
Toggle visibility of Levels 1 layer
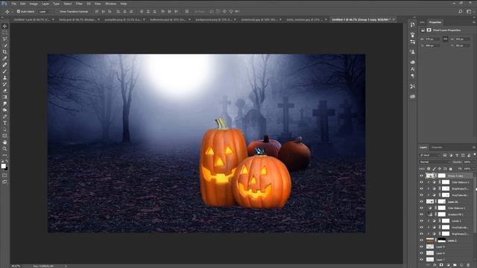[x=421, y=221]
